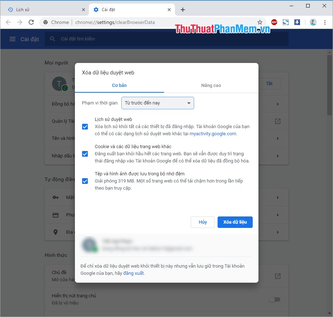Bookmark the page with the star icon
The width and height of the screenshot is (333, 317).
coord(260,22)
